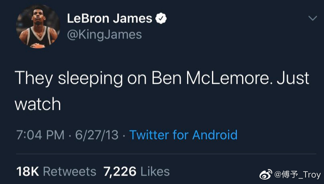Open the Likes label list
This screenshot has width=324, height=184.
coord(155,172)
